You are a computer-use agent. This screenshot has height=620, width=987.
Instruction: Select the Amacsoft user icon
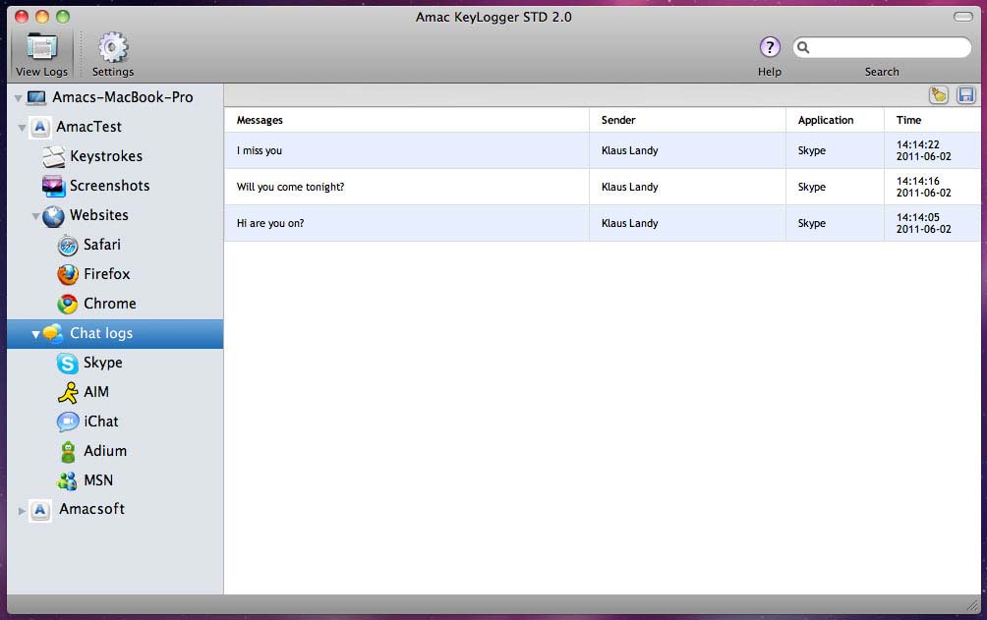click(40, 510)
